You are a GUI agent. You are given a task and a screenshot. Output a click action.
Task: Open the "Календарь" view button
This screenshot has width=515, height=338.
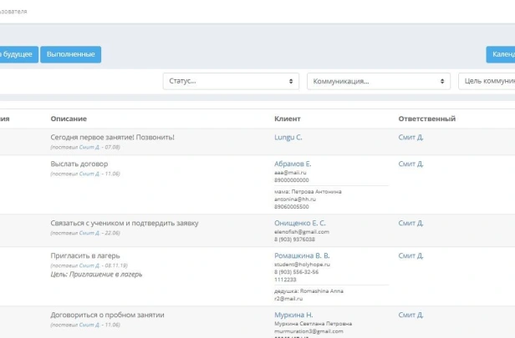tap(501, 54)
